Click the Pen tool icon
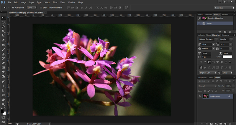Image resolution: width=236 pixels, height=125 pixels. (3, 81)
